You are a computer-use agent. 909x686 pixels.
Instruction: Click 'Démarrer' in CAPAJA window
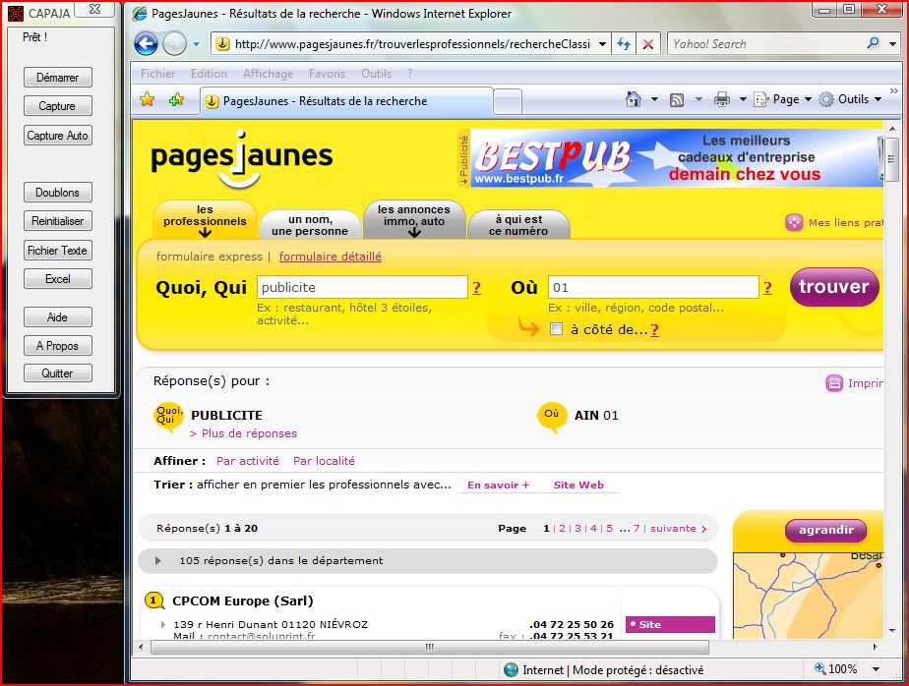coord(57,77)
